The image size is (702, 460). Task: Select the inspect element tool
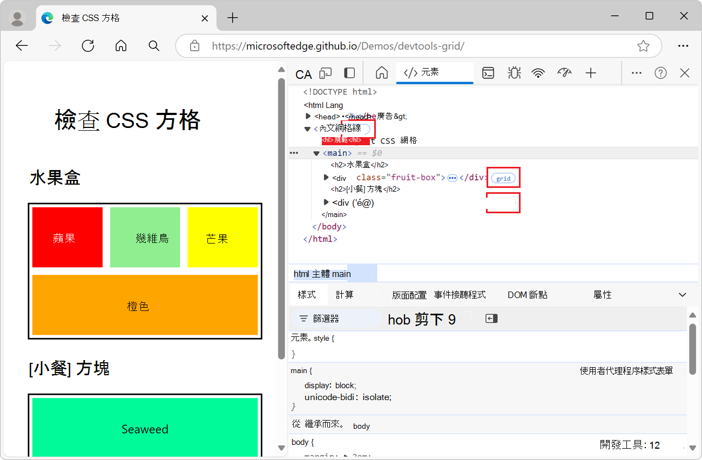click(x=303, y=73)
